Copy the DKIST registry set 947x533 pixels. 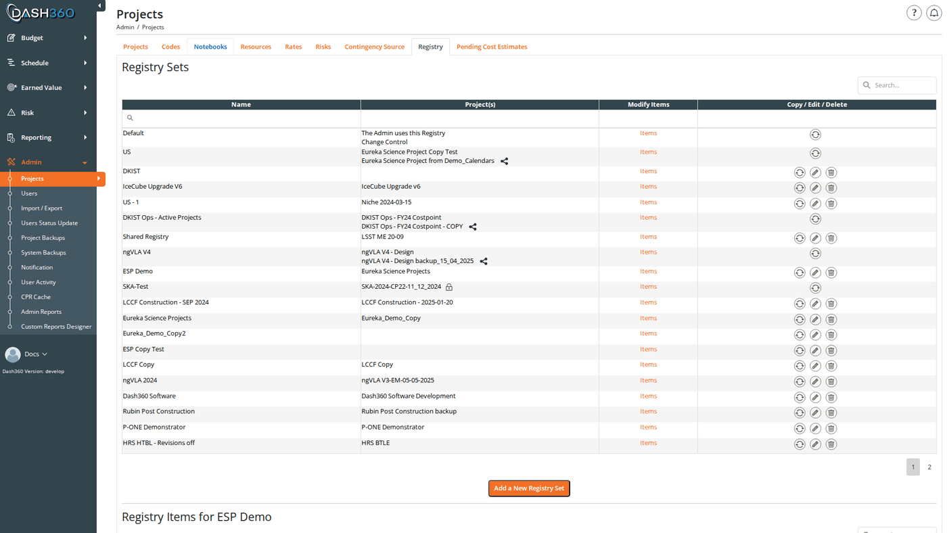pos(800,172)
